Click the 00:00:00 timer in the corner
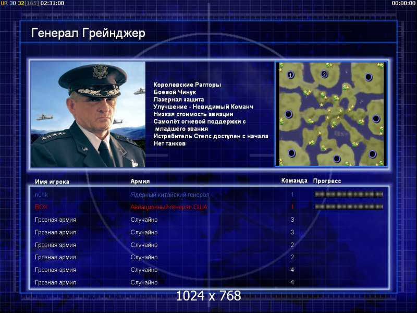The width and height of the screenshot is (417, 313). click(403, 3)
